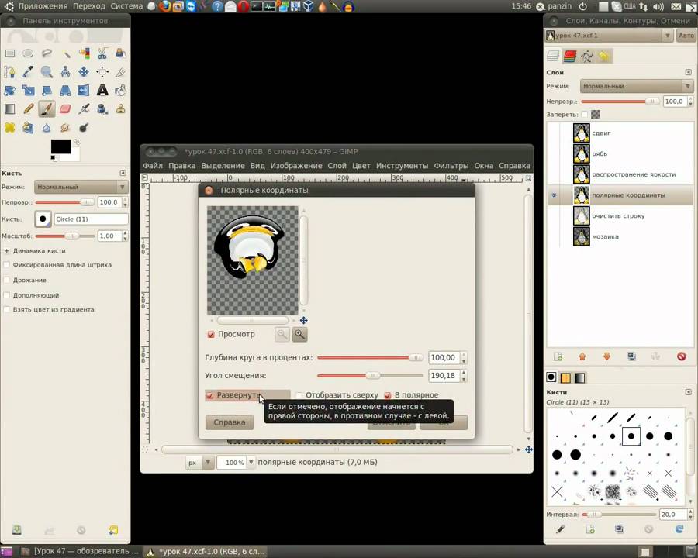Select the Select by Color tool

84,53
